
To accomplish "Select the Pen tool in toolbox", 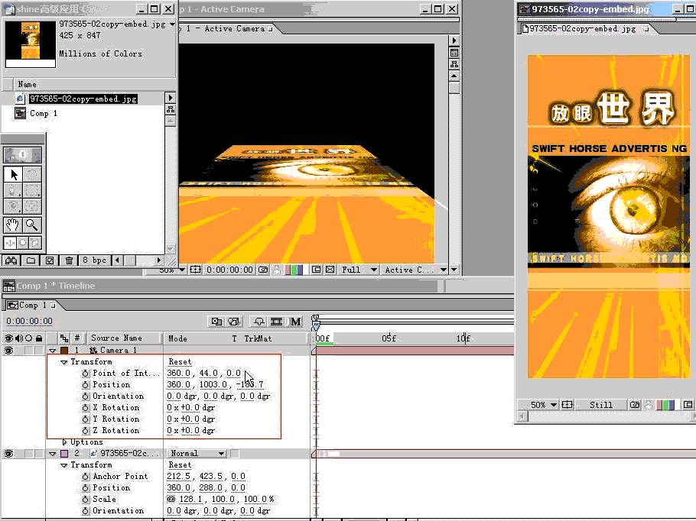I will coord(13,191).
